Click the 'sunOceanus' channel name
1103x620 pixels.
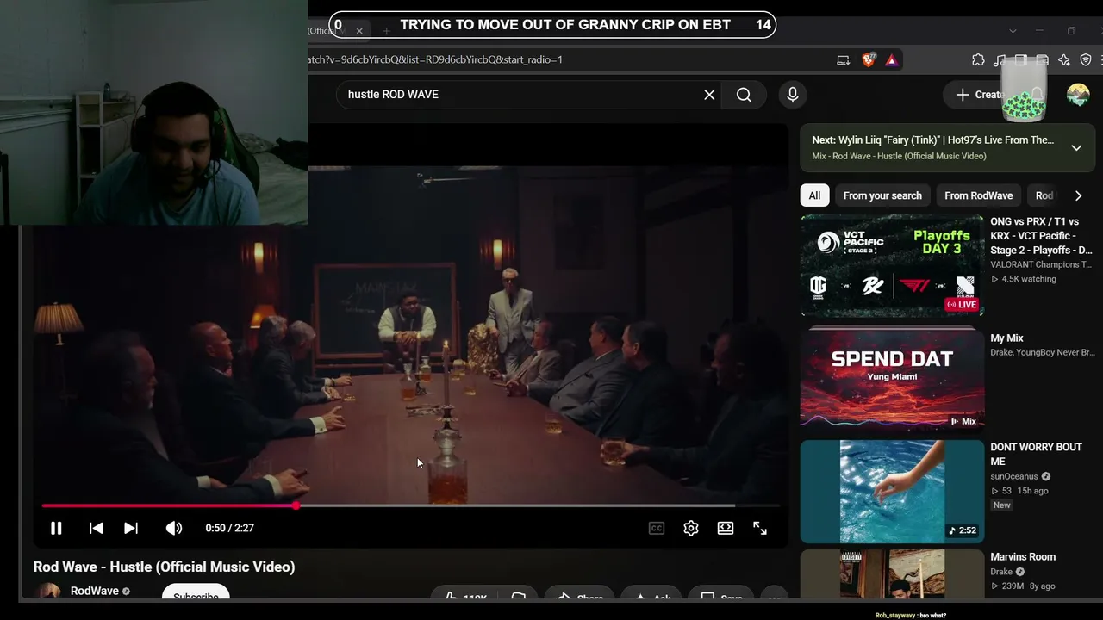(1014, 476)
